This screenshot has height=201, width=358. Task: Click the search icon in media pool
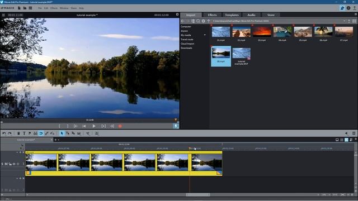pyautogui.click(x=198, y=21)
